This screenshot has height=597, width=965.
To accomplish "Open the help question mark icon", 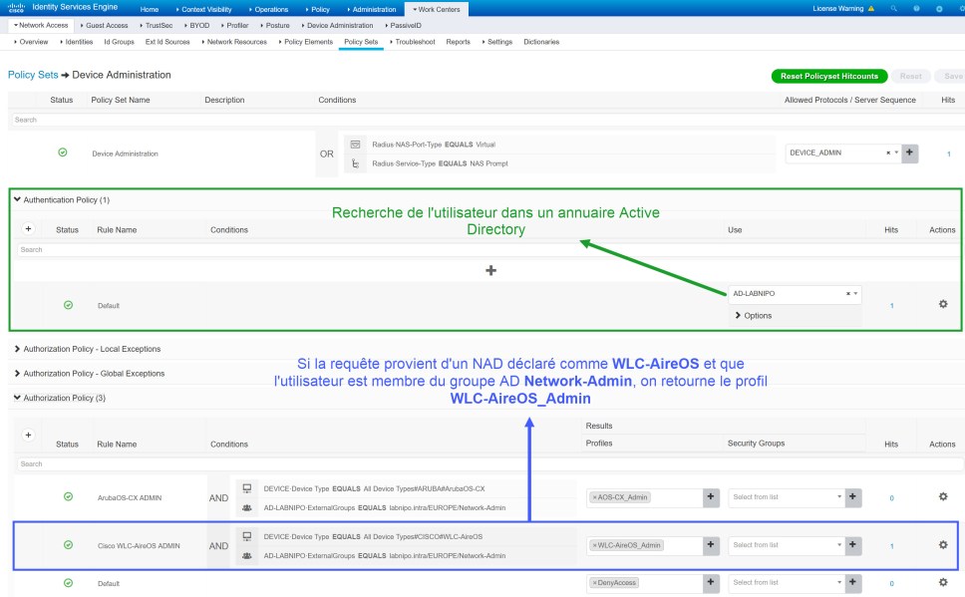I will (x=916, y=8).
